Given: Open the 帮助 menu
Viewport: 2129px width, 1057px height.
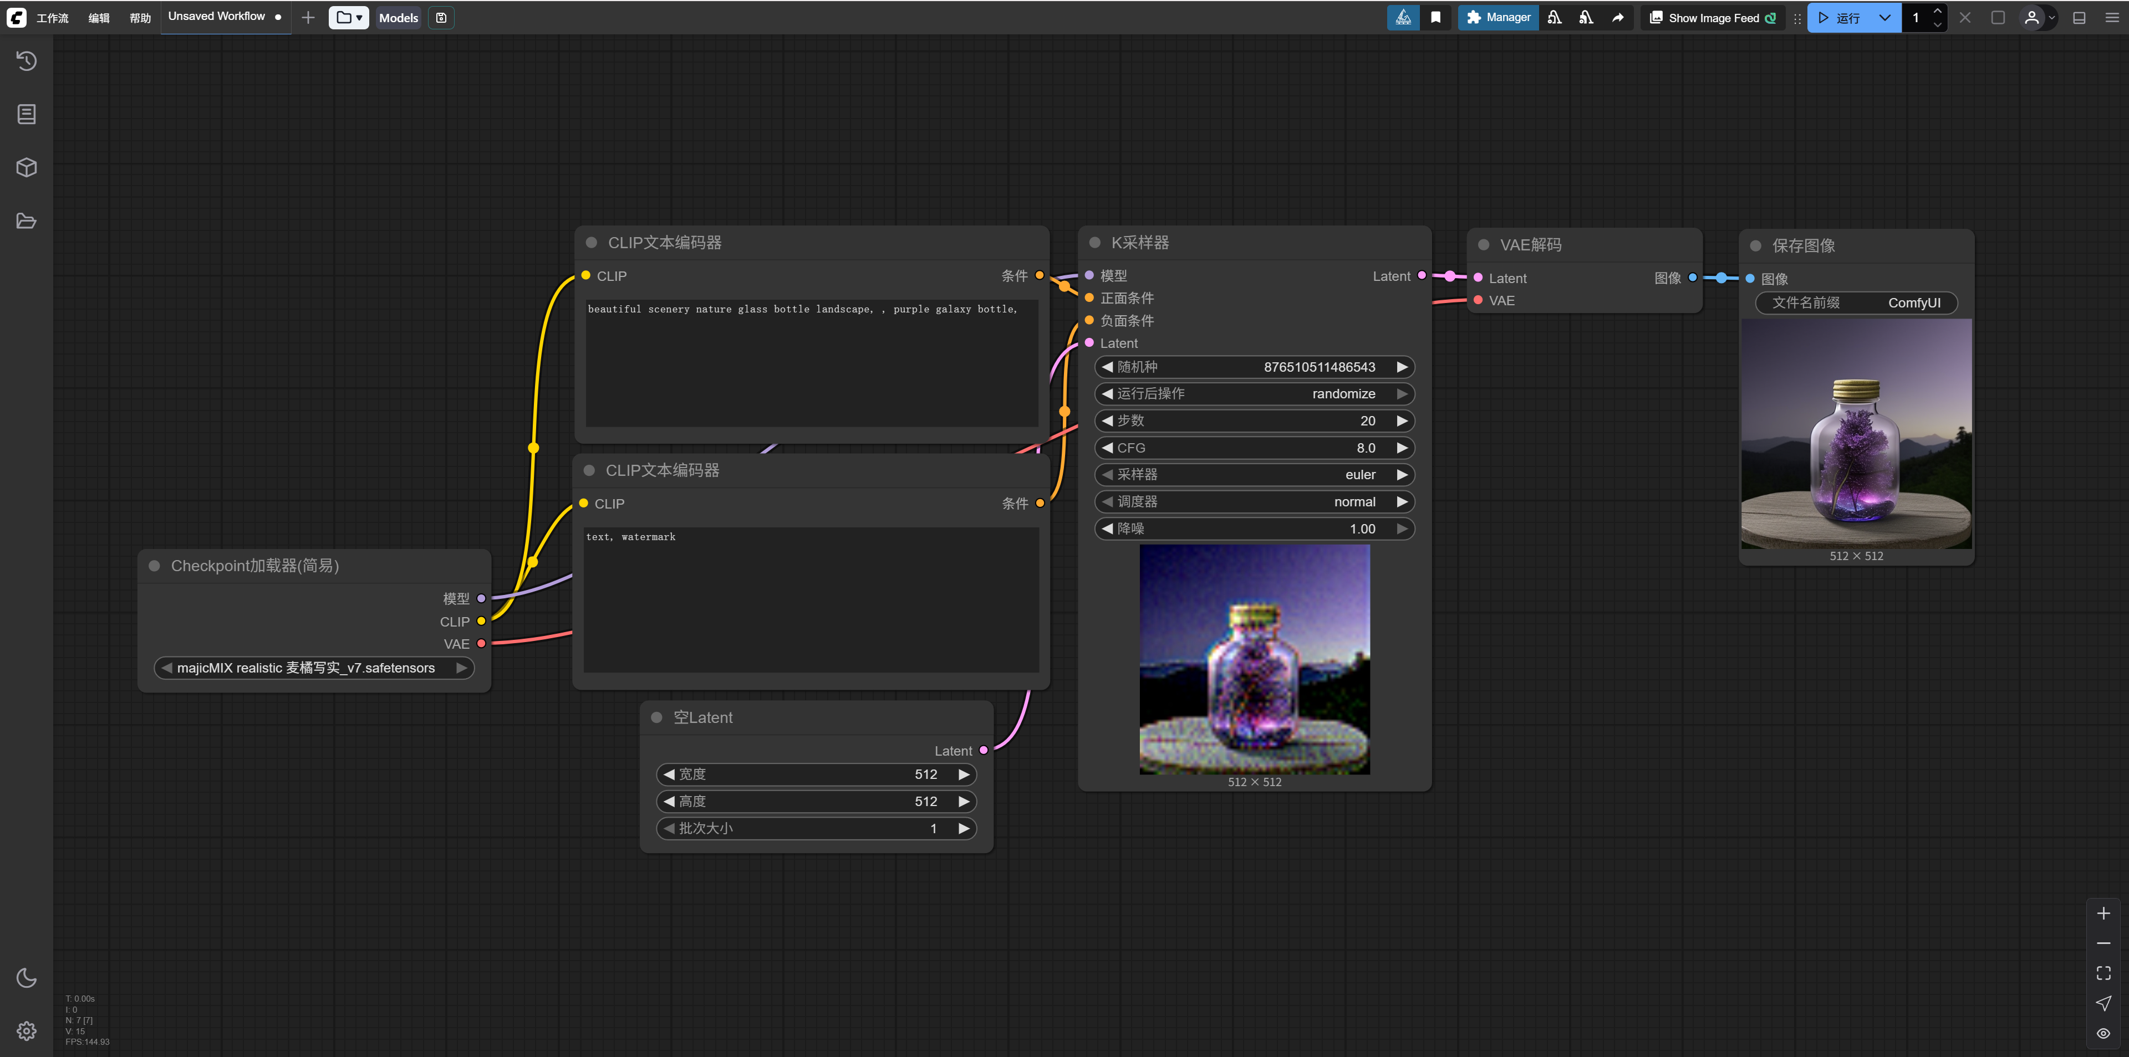Looking at the screenshot, I should [140, 17].
